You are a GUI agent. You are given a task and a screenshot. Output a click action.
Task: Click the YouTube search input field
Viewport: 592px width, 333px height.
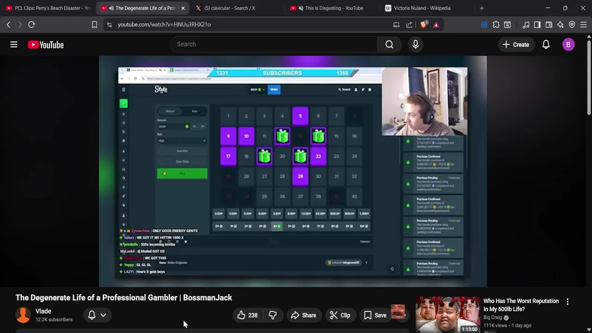(x=274, y=44)
